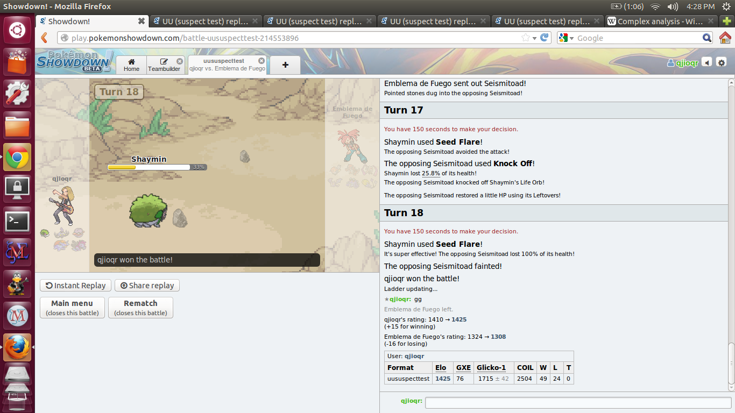Launch Ubuntu Software Center from dock
735x413 pixels.
17,61
